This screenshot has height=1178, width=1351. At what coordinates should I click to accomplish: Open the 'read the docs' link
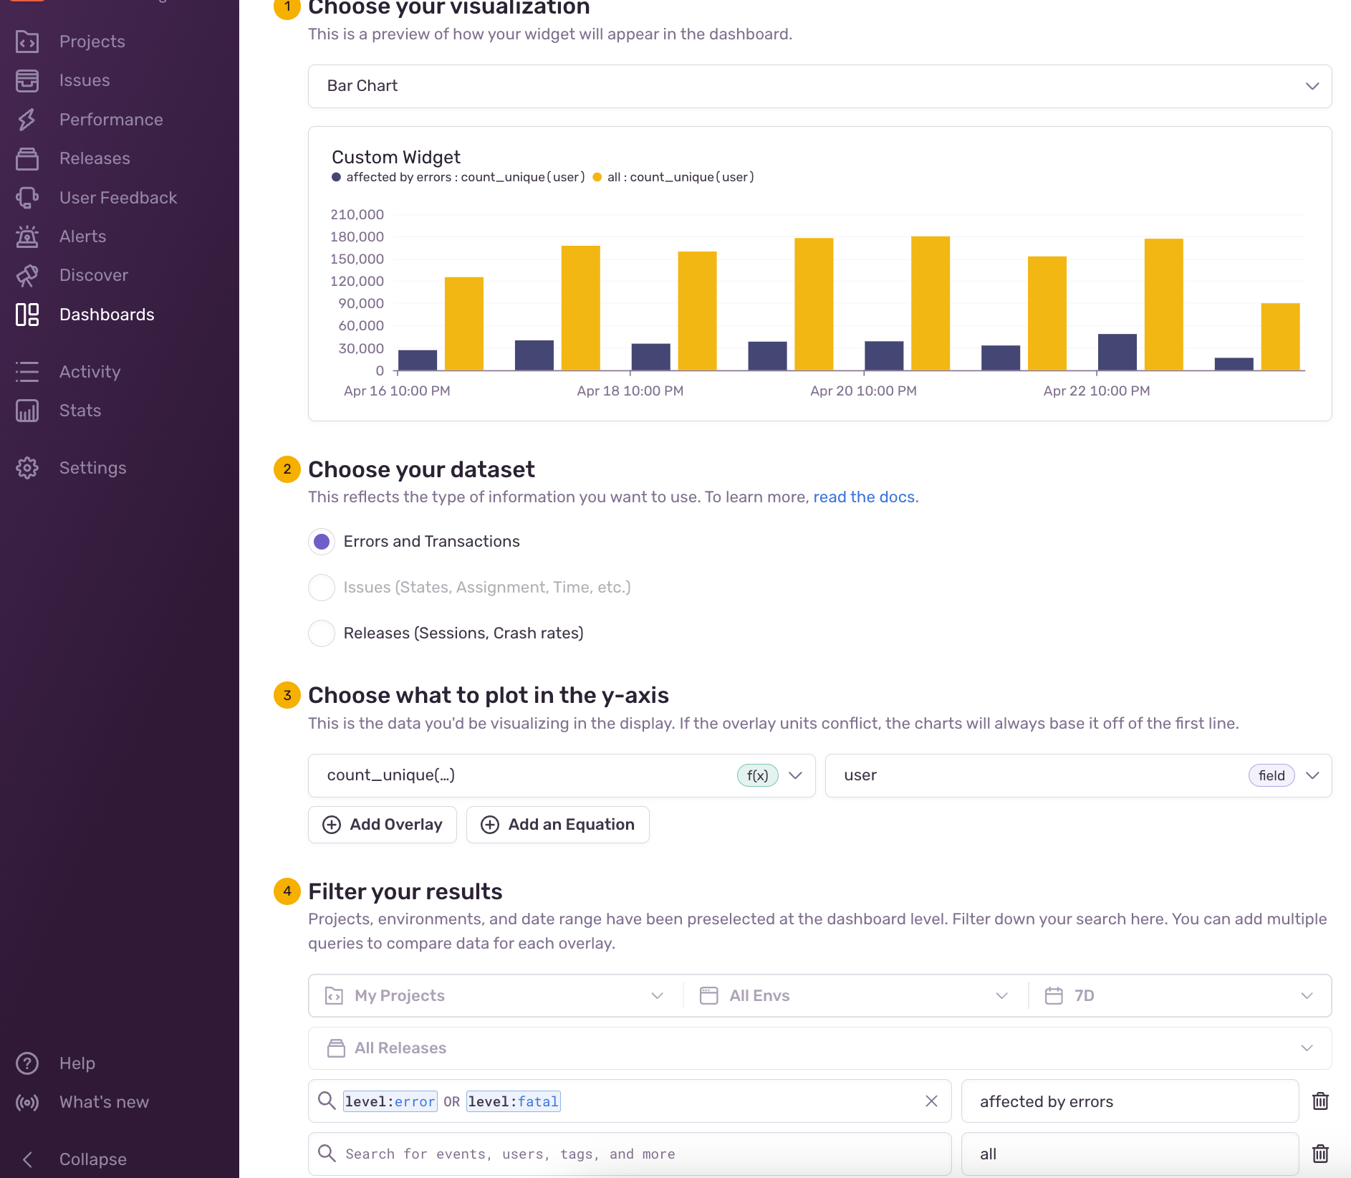[x=864, y=497]
